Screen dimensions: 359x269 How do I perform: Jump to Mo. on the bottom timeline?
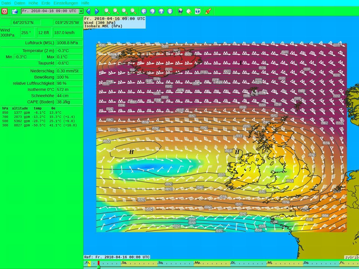coord(197,263)
